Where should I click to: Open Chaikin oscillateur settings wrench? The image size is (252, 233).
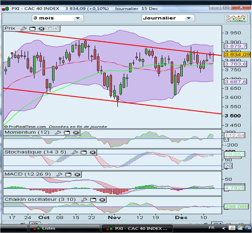(x=84, y=200)
